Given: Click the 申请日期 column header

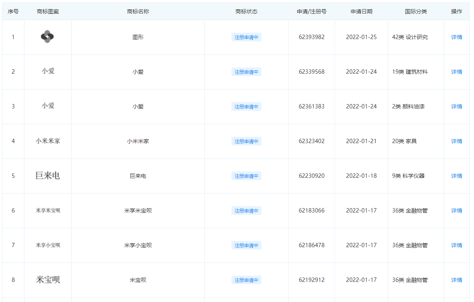Looking at the screenshot, I should 361,11.
